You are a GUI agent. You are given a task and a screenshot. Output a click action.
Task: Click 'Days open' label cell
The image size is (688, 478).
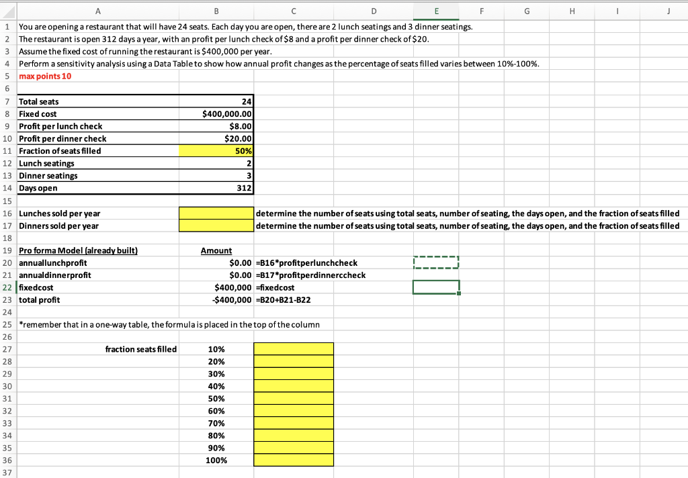[98, 188]
